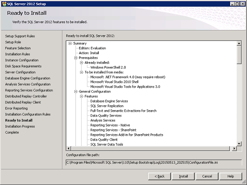
Task: Select the SQL Server Data Tools row
Action: coord(107,145)
